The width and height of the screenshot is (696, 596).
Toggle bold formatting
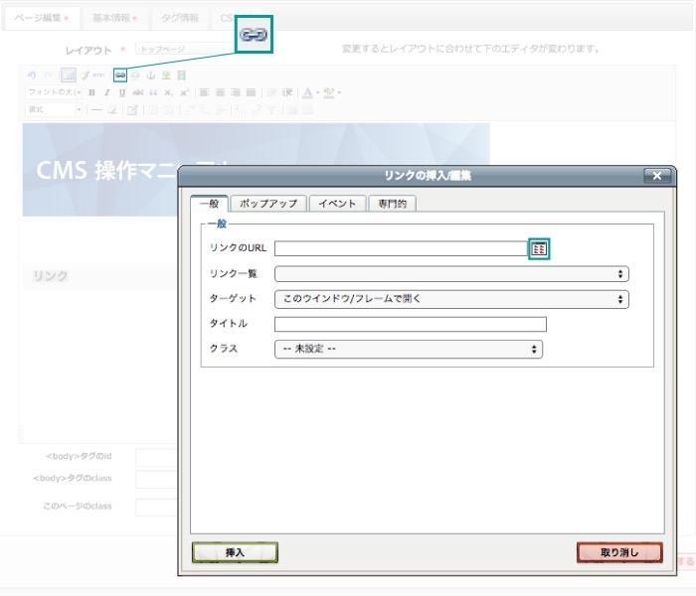pos(91,92)
